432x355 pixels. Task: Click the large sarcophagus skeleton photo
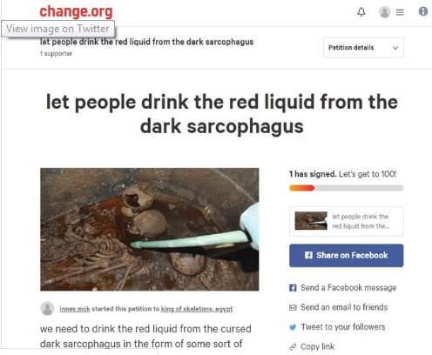coord(150,229)
